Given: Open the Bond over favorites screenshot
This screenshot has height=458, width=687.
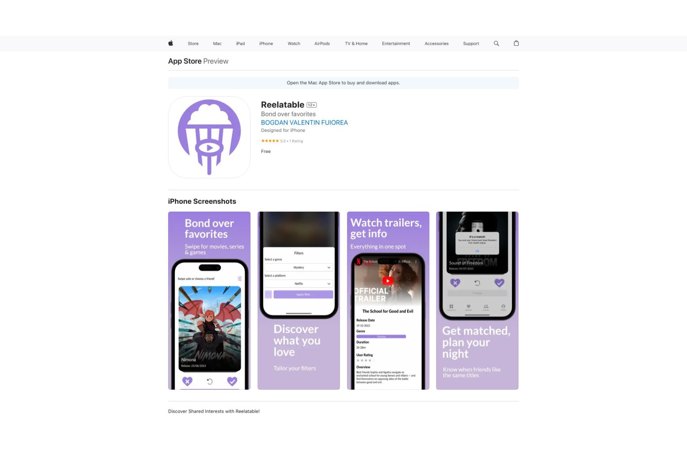Looking at the screenshot, I should pos(209,300).
